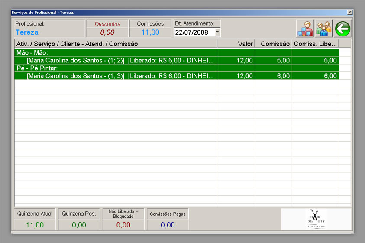Select Maria Carolina row with (1; 3)
365x243 pixels.
177,76
